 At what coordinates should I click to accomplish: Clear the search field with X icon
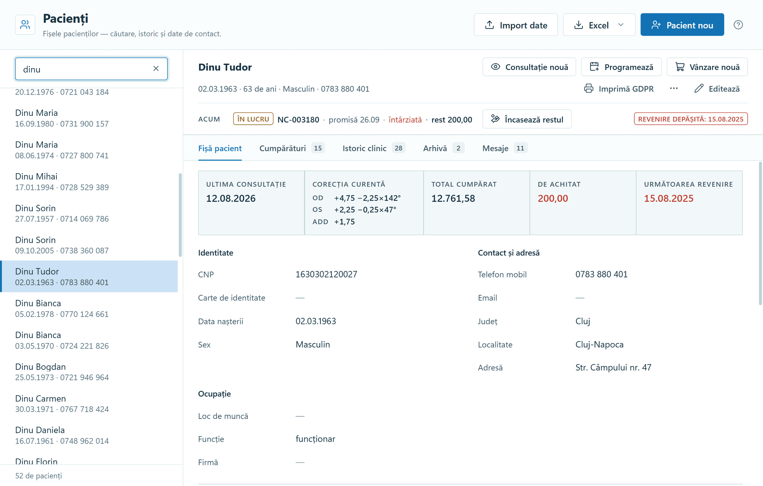(156, 69)
